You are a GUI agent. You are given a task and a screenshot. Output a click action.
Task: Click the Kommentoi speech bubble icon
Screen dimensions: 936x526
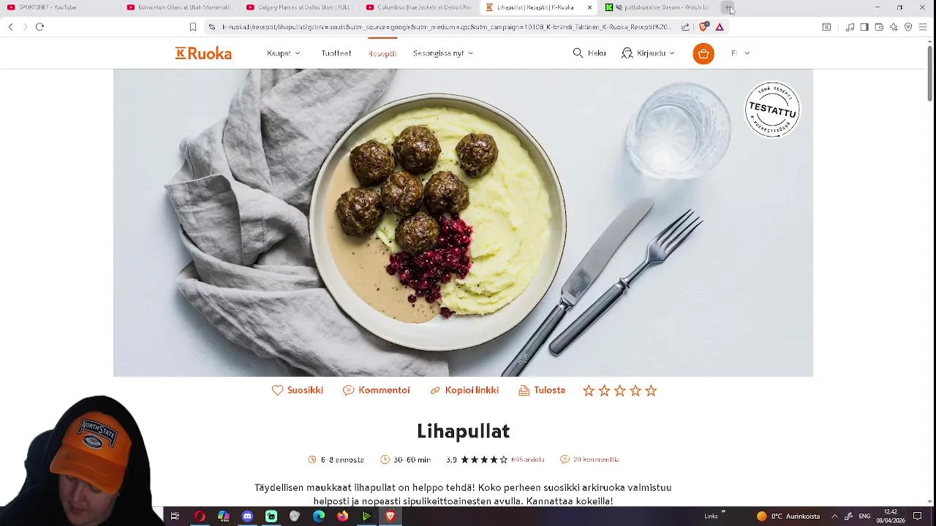tap(348, 390)
